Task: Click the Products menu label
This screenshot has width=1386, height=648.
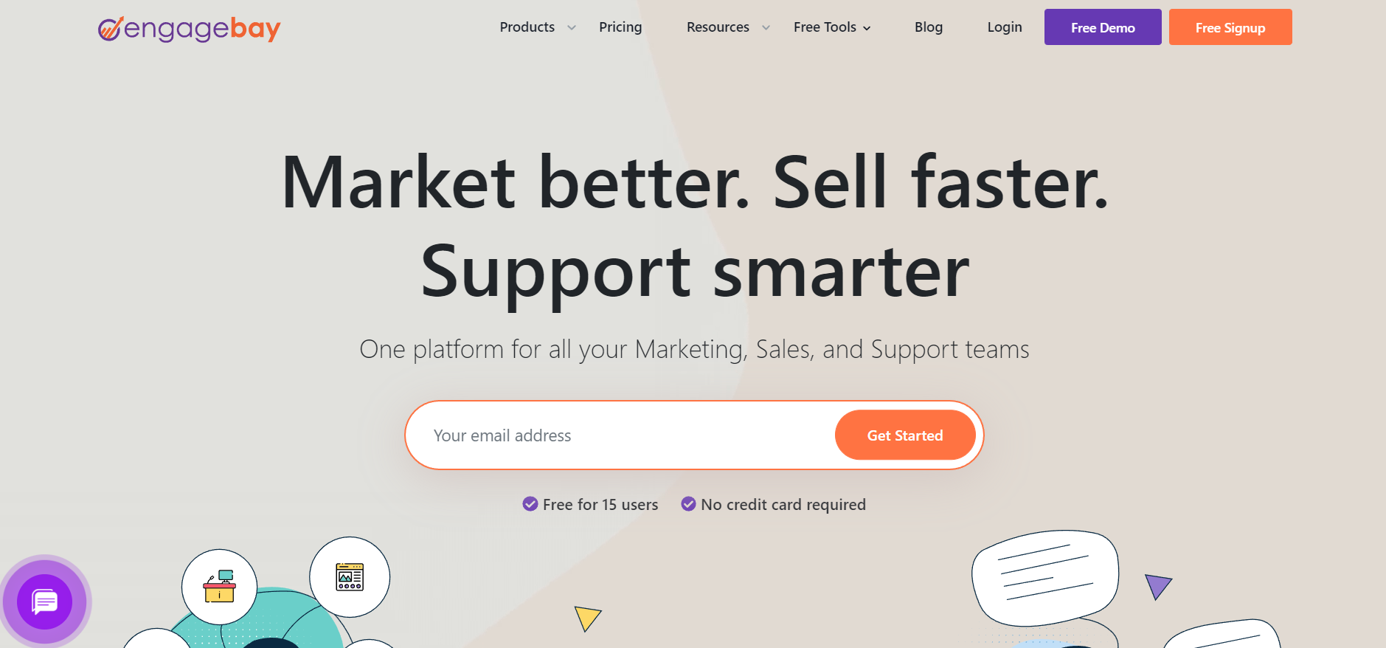Action: pyautogui.click(x=527, y=27)
